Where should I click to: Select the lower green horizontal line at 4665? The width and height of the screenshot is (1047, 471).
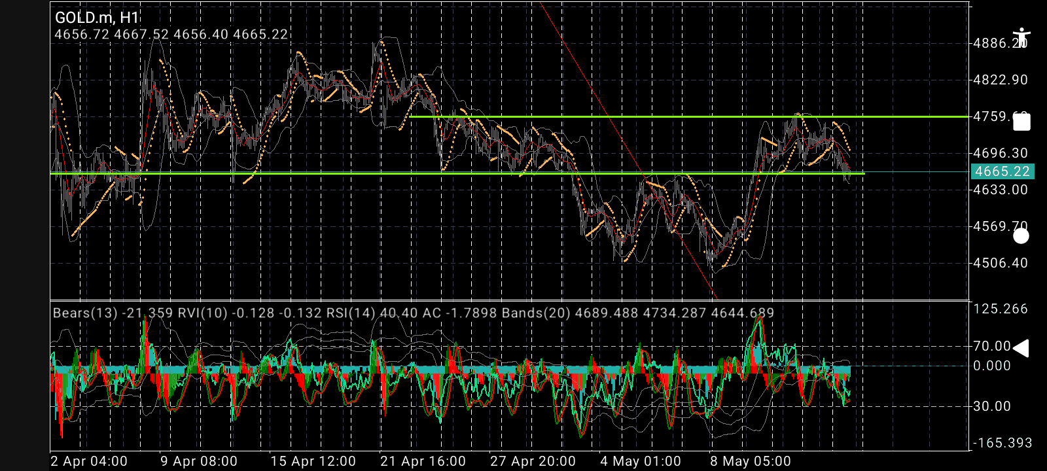[458, 173]
